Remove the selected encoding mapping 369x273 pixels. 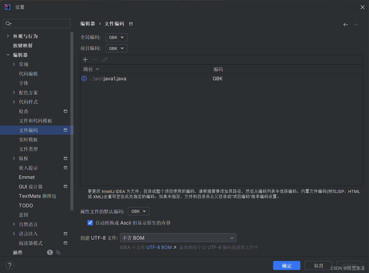point(95,59)
